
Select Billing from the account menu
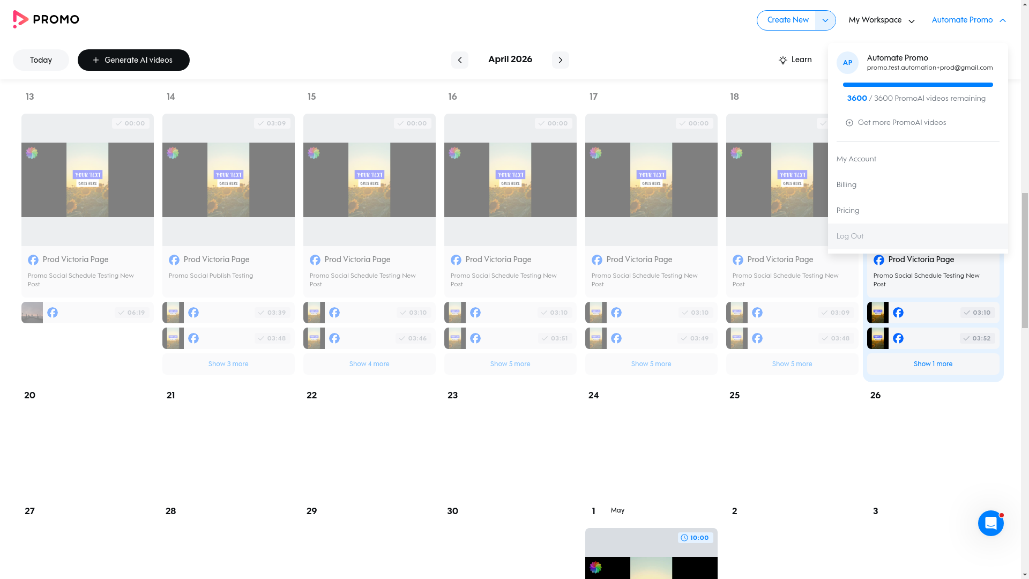click(x=846, y=184)
